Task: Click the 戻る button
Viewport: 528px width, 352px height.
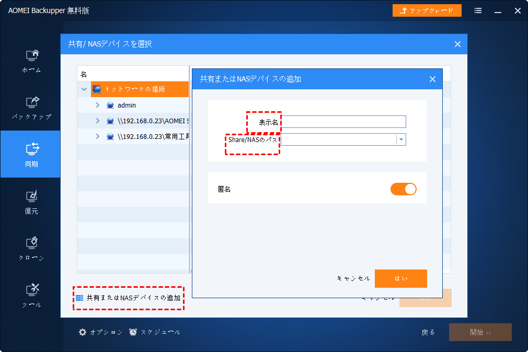Action: point(428,333)
